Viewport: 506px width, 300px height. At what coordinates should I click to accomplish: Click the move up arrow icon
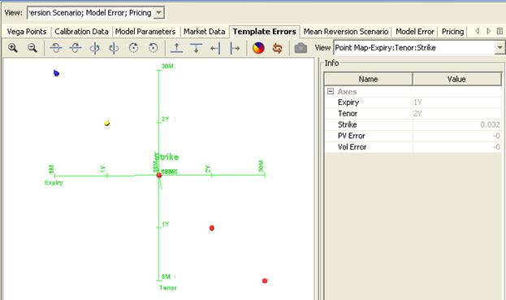(x=176, y=48)
